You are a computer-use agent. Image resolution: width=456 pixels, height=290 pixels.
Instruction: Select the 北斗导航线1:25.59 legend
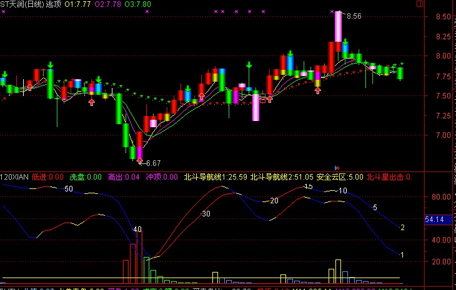pyautogui.click(x=216, y=177)
